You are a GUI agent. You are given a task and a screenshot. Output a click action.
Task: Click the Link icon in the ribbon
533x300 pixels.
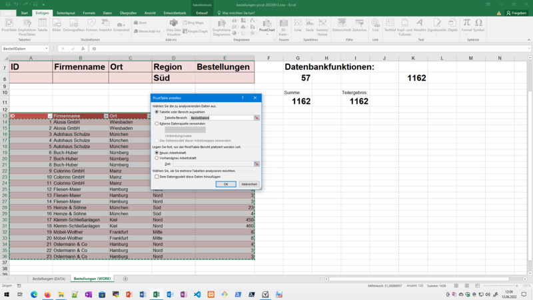pyautogui.click(x=375, y=25)
